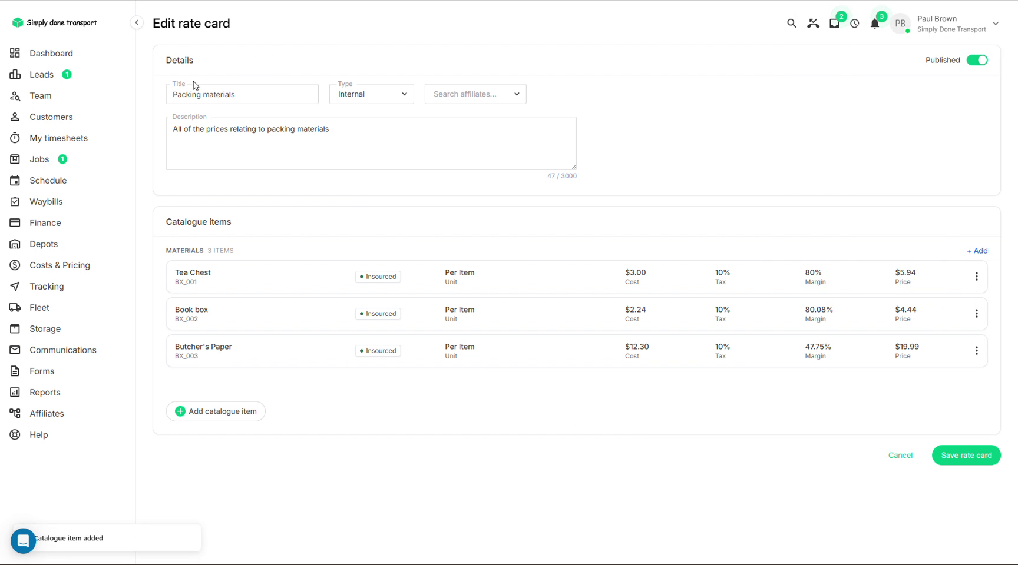Open My timesheets in the sidebar
The height and width of the screenshot is (565, 1018).
[58, 138]
